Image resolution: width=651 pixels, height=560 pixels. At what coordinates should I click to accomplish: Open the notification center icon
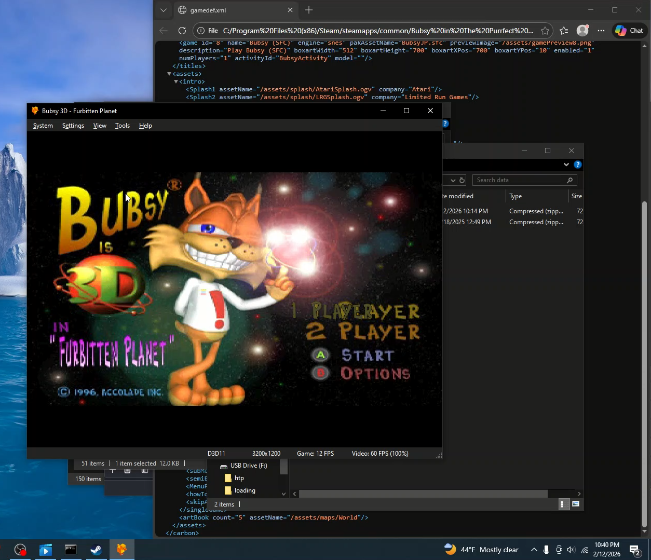click(635, 550)
